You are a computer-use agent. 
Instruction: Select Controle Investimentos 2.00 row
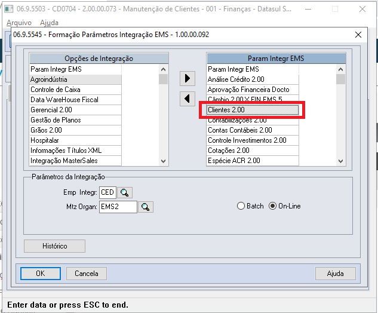tap(253, 140)
